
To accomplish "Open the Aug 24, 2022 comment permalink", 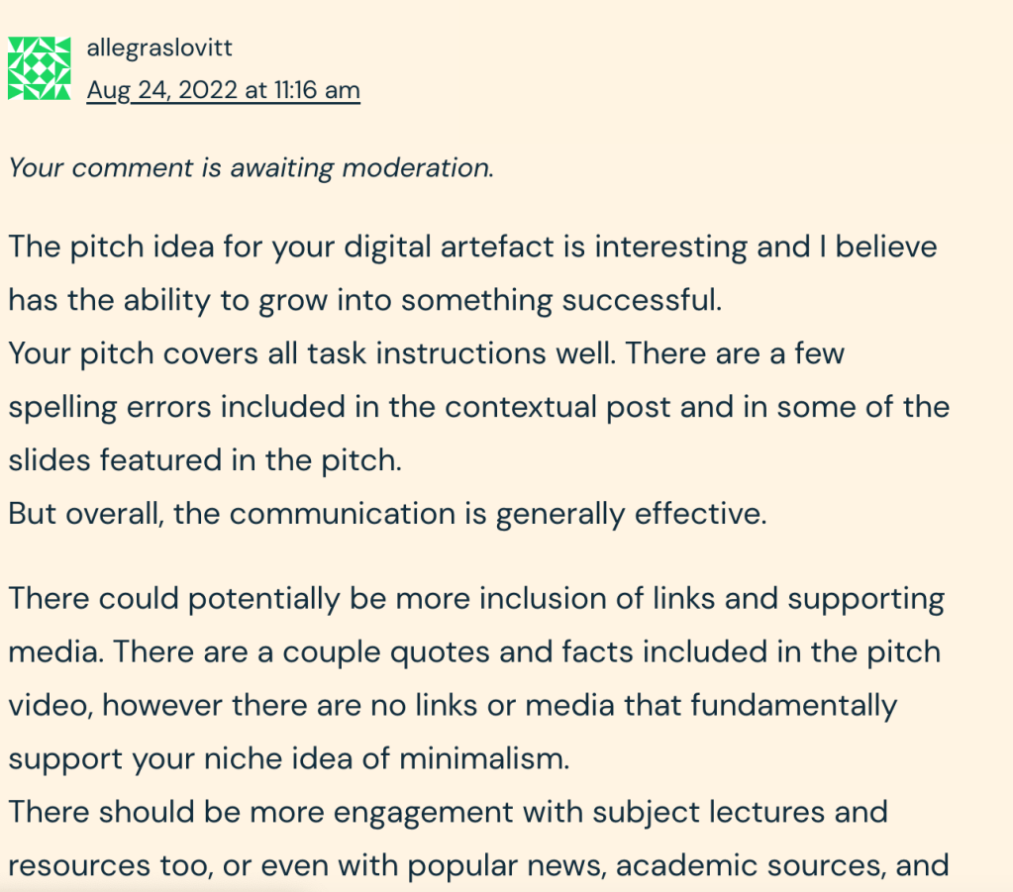I will coord(223,90).
